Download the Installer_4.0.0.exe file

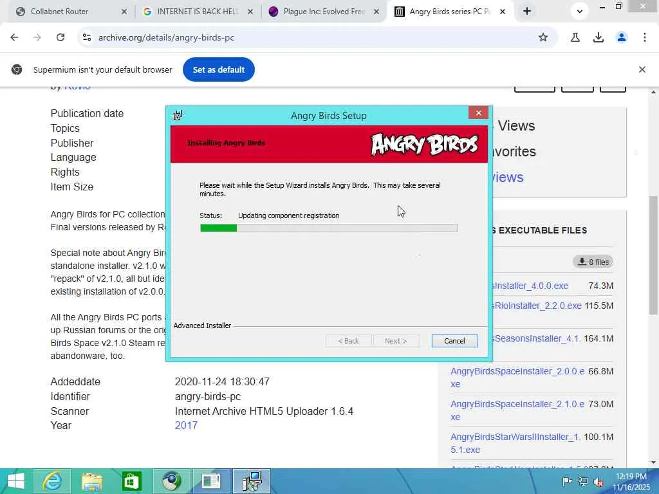click(x=531, y=286)
